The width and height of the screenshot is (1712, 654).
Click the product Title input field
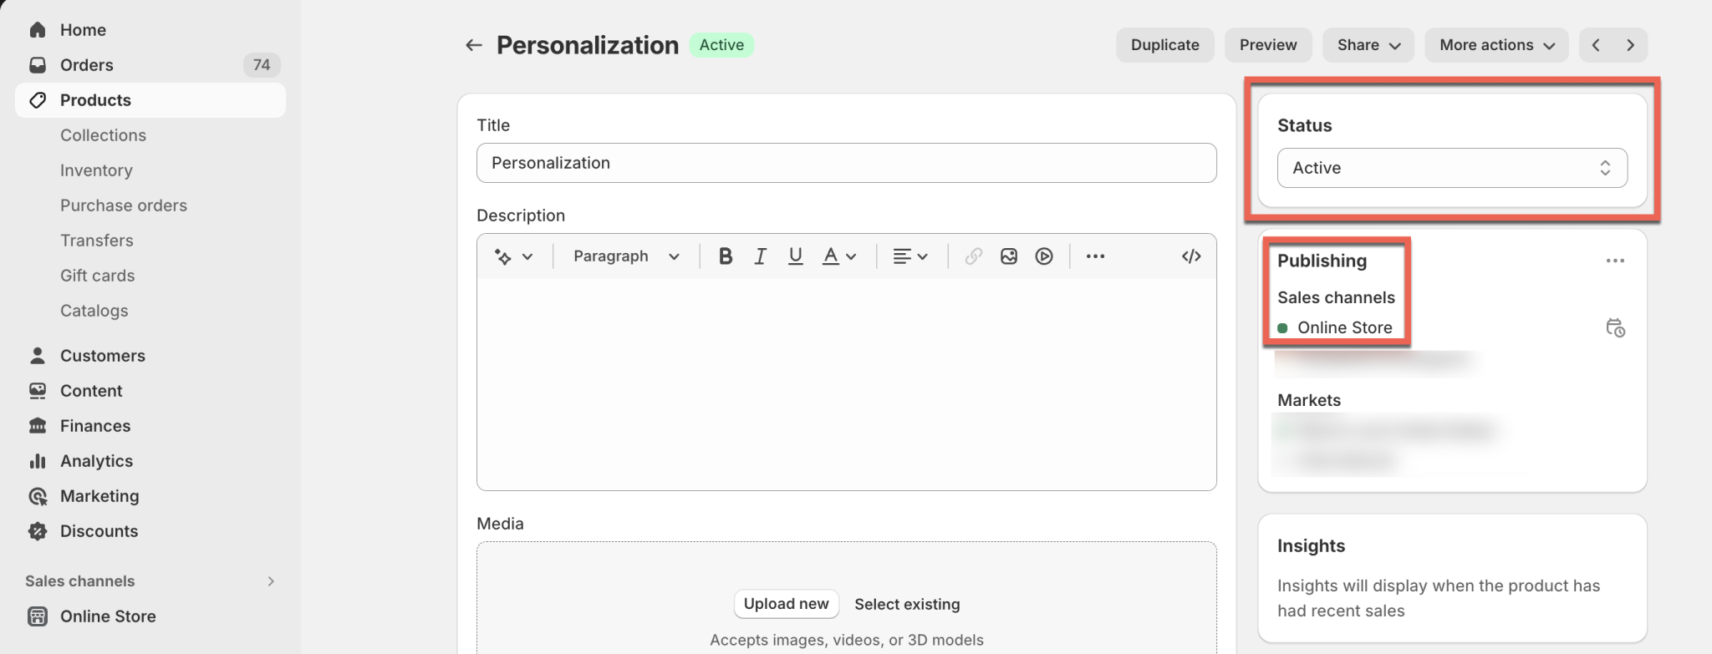coord(846,163)
